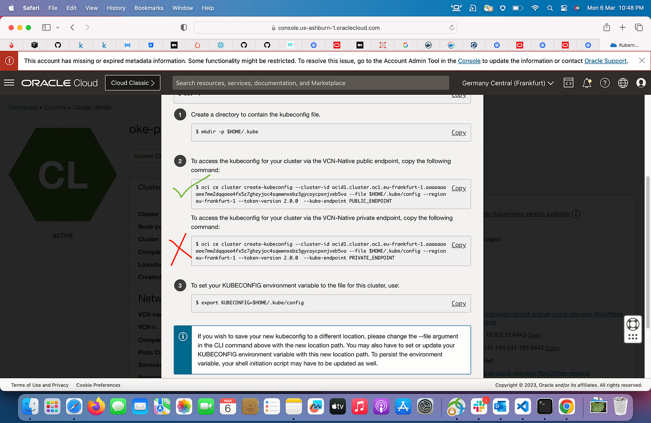Copy the PRIVATE_ENDPOINT create-kubeconfig command
Screen dimensions: 651x423
pyautogui.click(x=459, y=245)
